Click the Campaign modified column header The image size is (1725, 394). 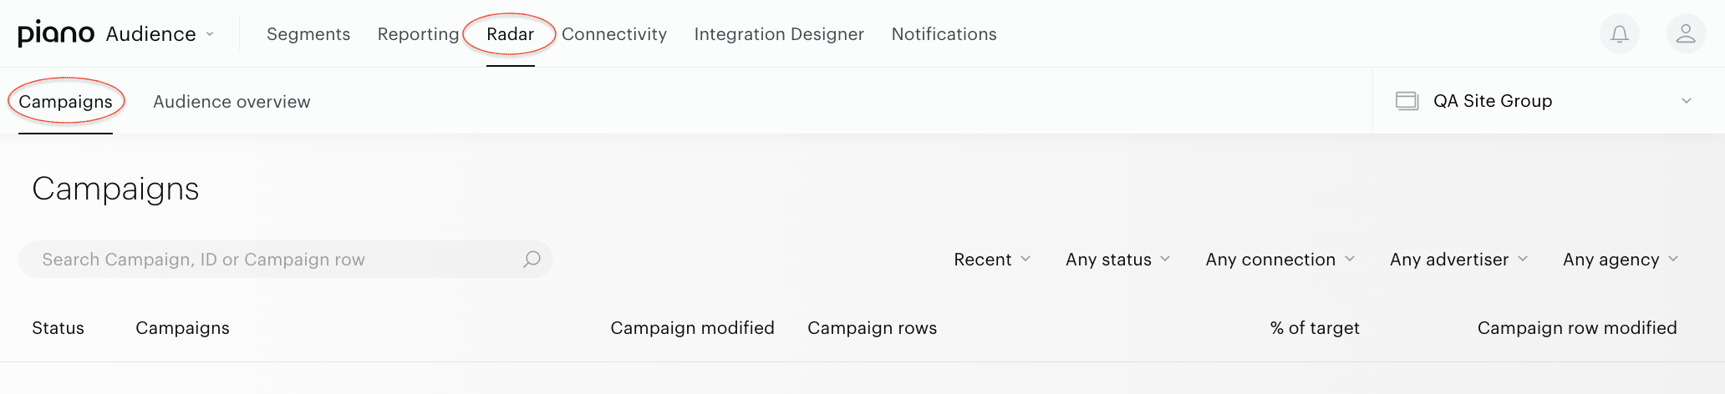pyautogui.click(x=692, y=328)
